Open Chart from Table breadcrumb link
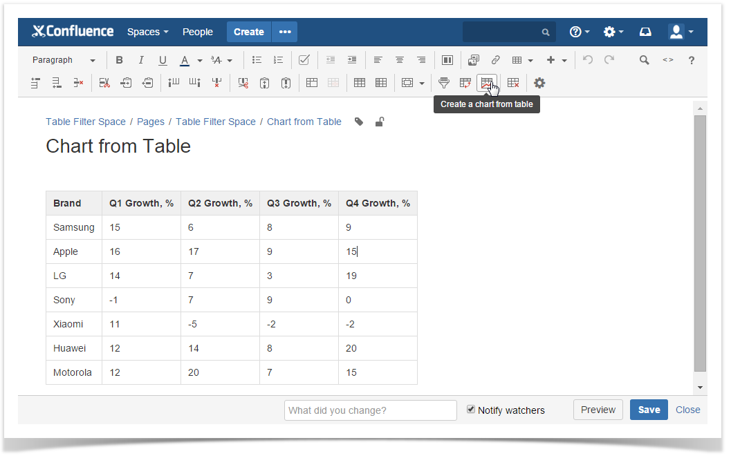This screenshot has width=731, height=458. point(304,122)
